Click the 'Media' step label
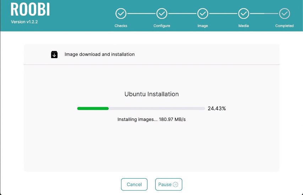 [x=243, y=26]
